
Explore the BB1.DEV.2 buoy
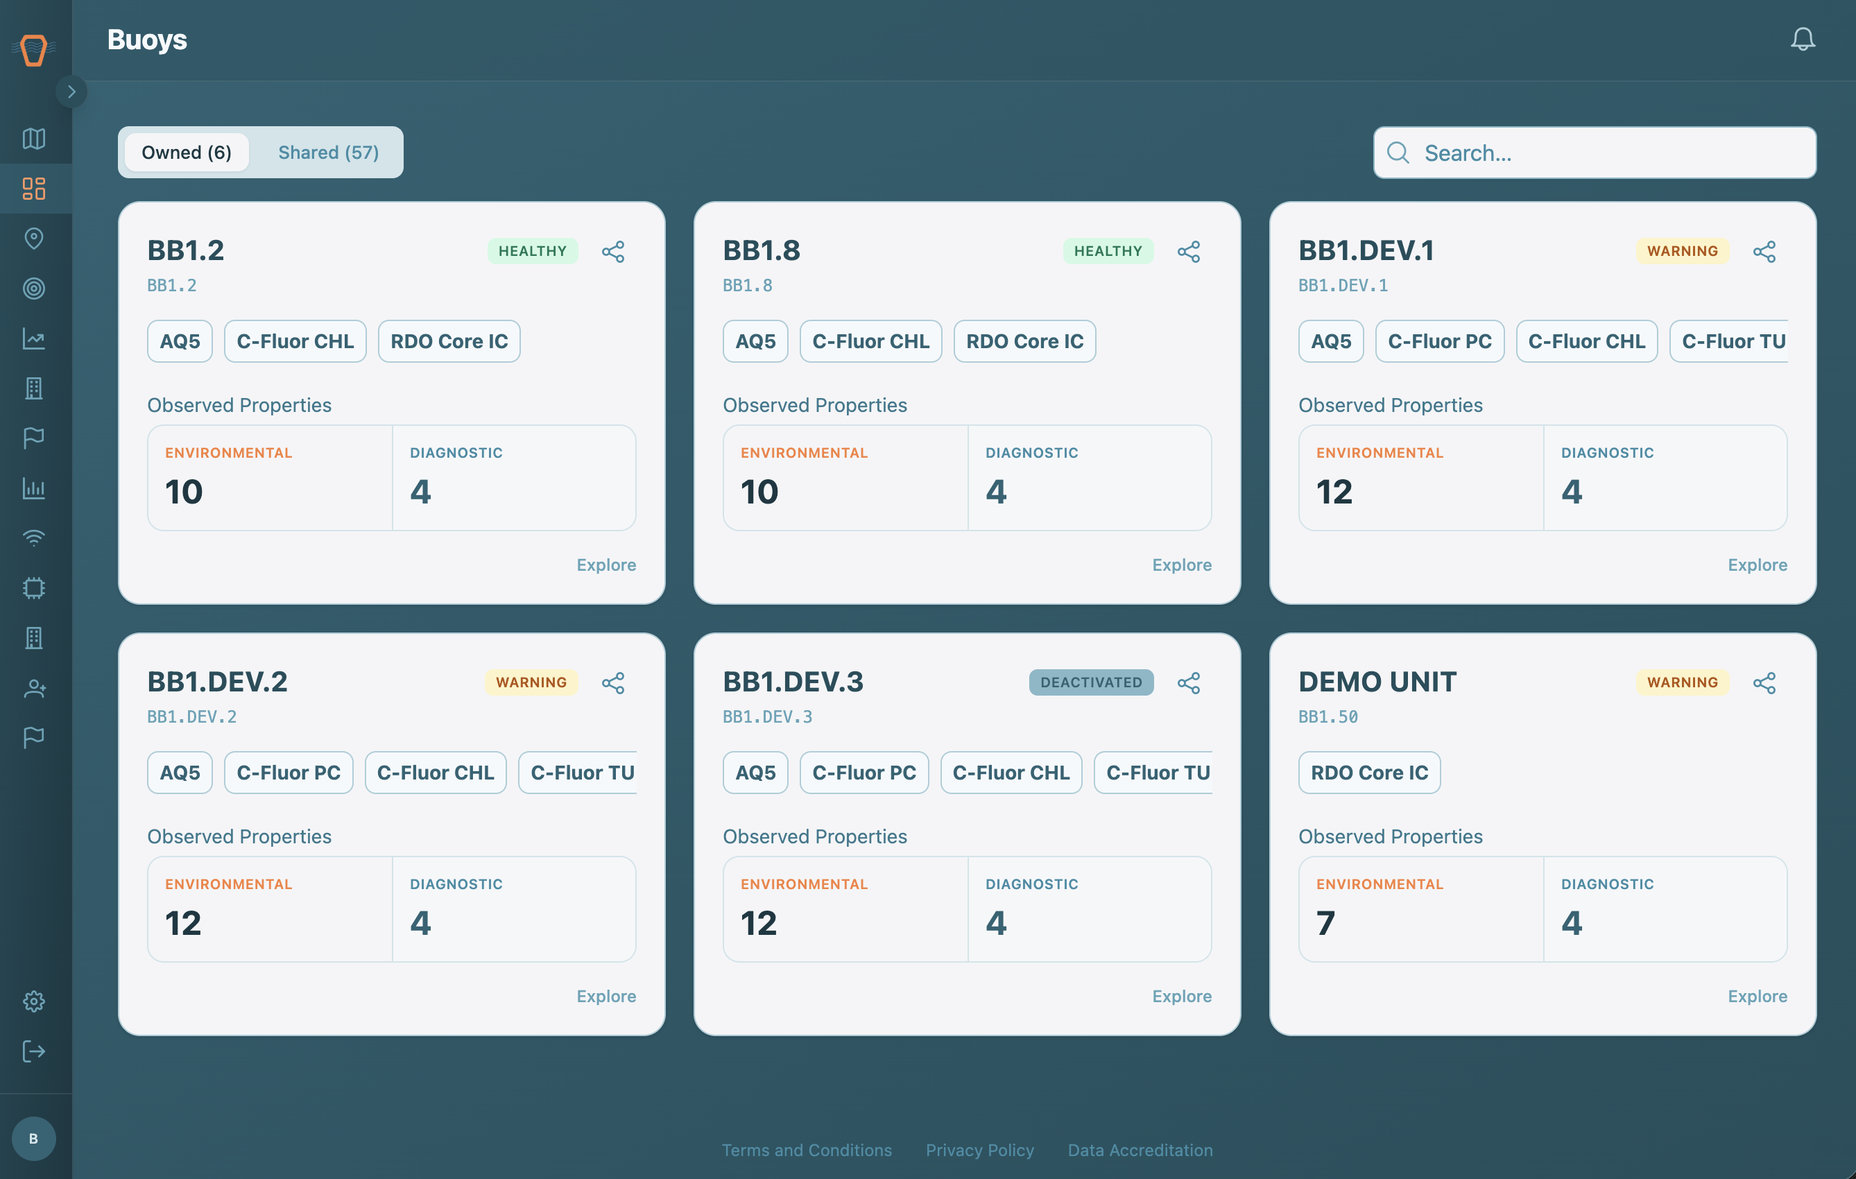coord(605,997)
